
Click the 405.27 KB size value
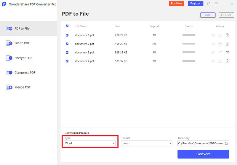(121, 44)
